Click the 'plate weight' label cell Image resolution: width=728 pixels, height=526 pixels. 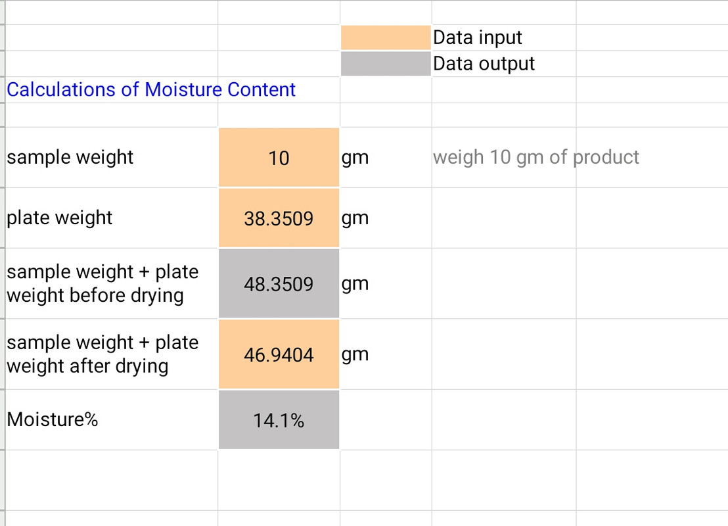(x=60, y=218)
